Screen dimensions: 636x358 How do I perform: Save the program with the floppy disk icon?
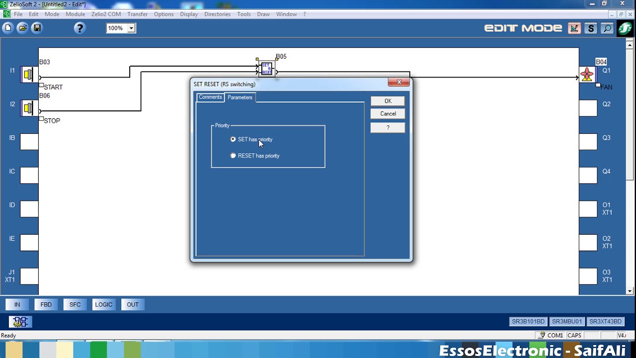point(37,28)
